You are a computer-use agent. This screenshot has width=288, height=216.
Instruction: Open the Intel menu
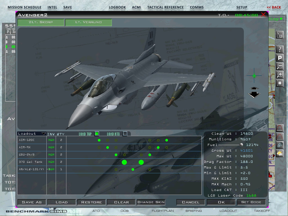(x=52, y=7)
